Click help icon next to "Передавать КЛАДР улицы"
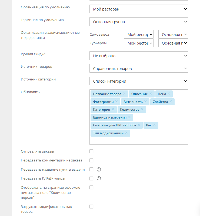Screen dimensions: 200x216 [x=99, y=178]
